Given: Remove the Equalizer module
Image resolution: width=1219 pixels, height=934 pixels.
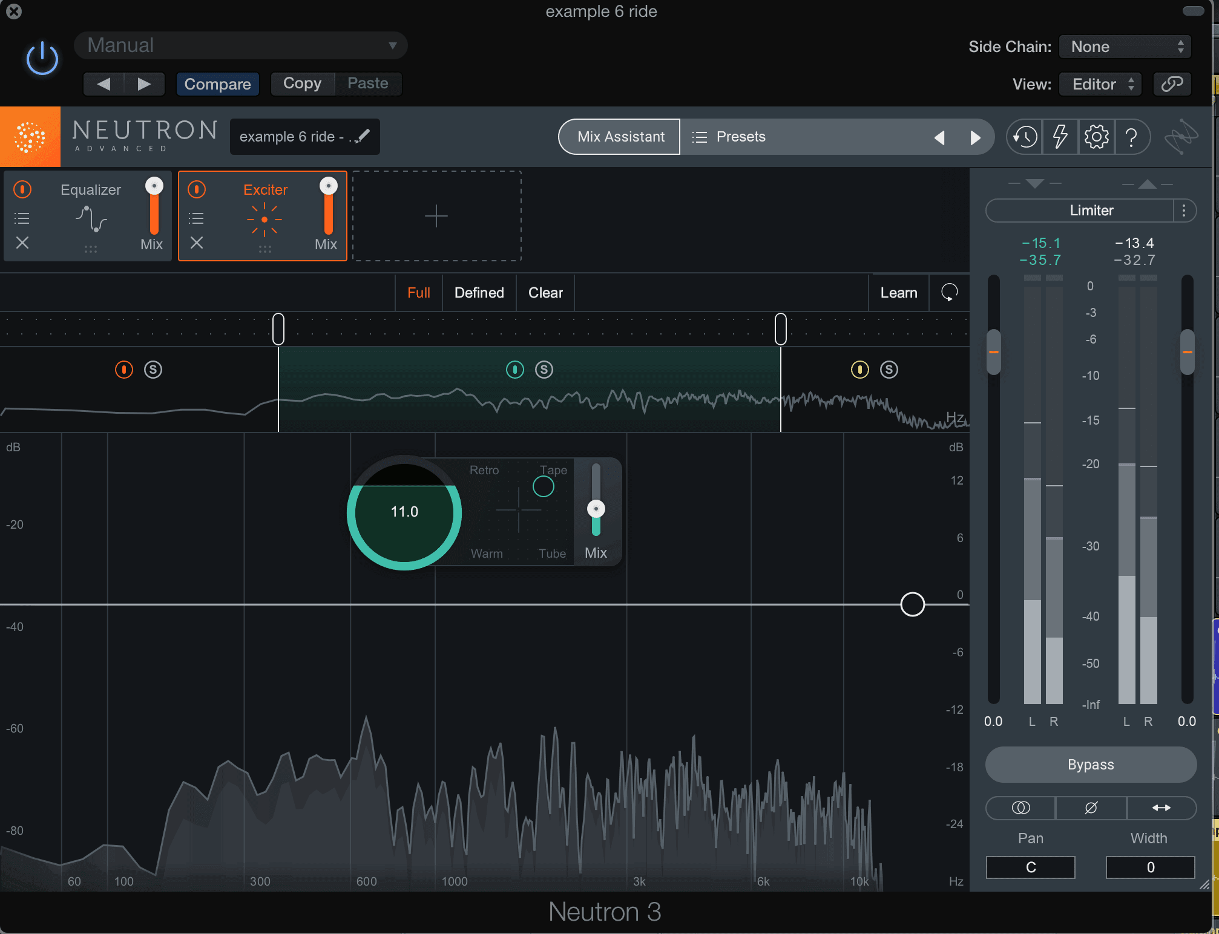Looking at the screenshot, I should (x=22, y=243).
